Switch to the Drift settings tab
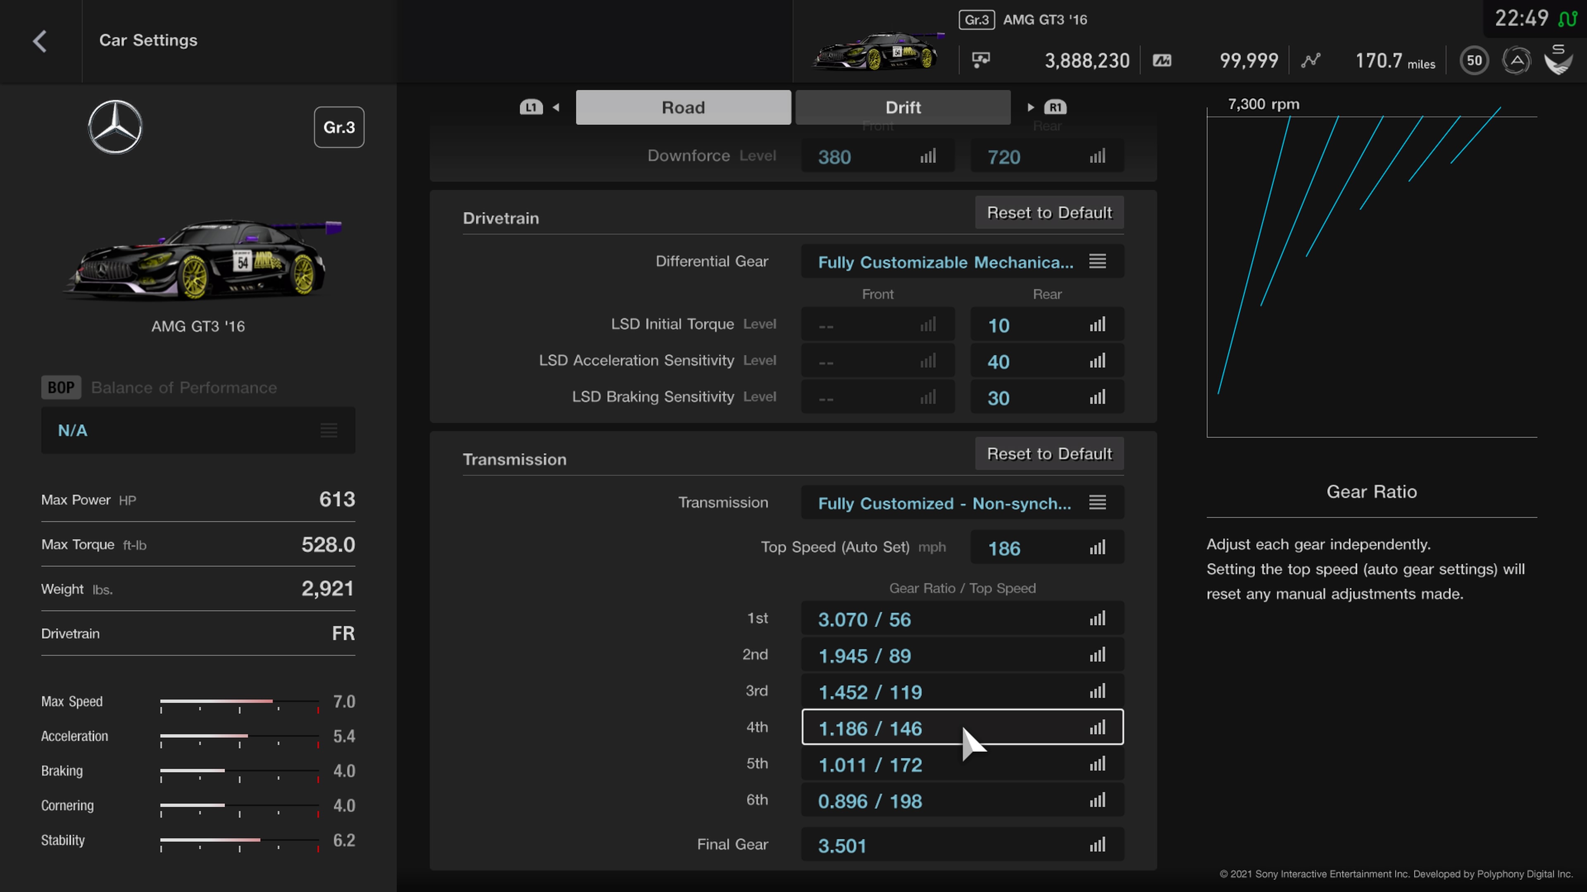This screenshot has width=1587, height=892. [903, 107]
